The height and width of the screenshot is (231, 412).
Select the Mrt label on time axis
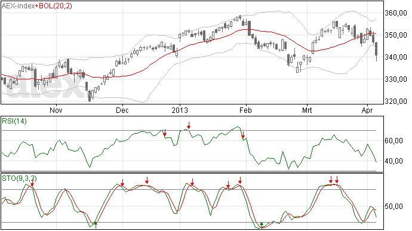tap(307, 110)
